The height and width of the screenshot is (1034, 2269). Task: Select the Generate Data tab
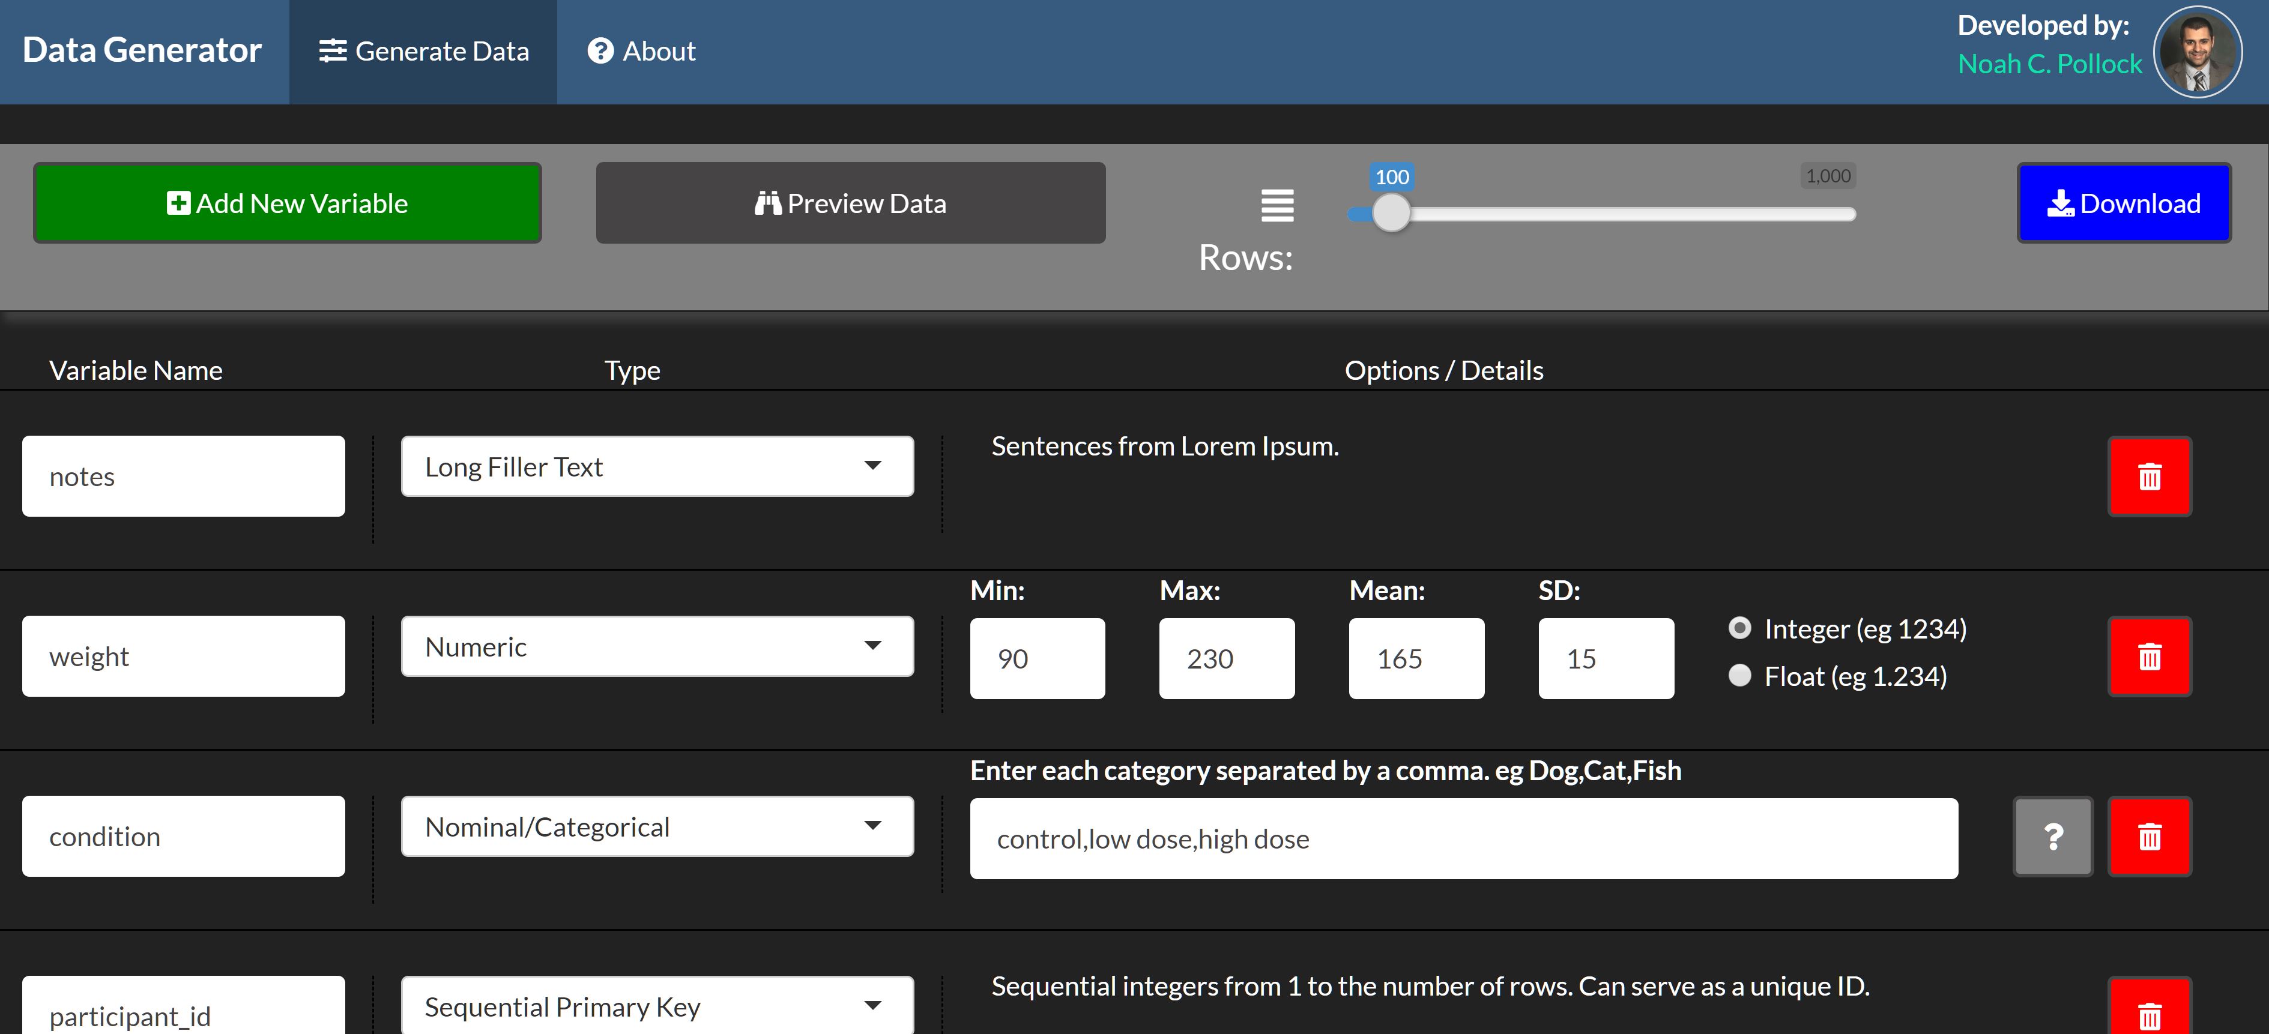click(424, 51)
